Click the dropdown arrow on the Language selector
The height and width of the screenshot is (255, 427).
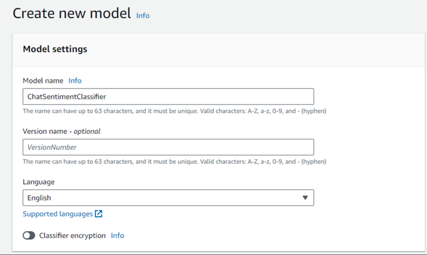pos(305,198)
